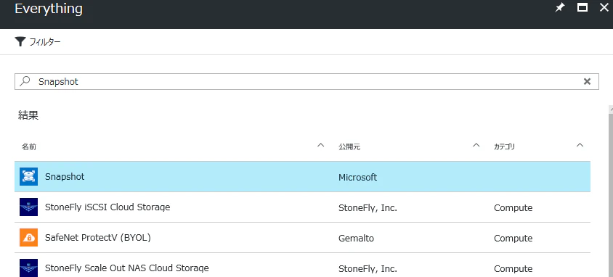613x277 pixels.
Task: Open the Snapshot result row
Action: click(303, 177)
